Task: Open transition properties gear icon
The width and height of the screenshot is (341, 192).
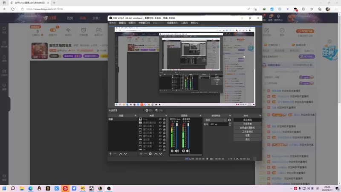Action: [x=229, y=120]
